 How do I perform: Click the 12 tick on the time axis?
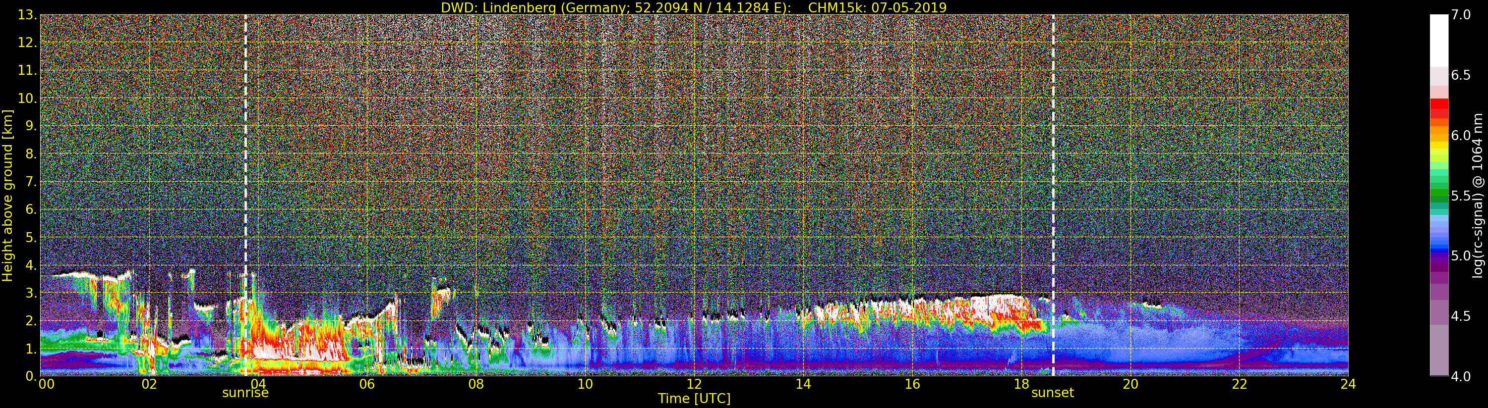point(694,384)
